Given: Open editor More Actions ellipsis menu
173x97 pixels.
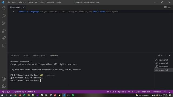Looking at the screenshot, I should [169, 7].
